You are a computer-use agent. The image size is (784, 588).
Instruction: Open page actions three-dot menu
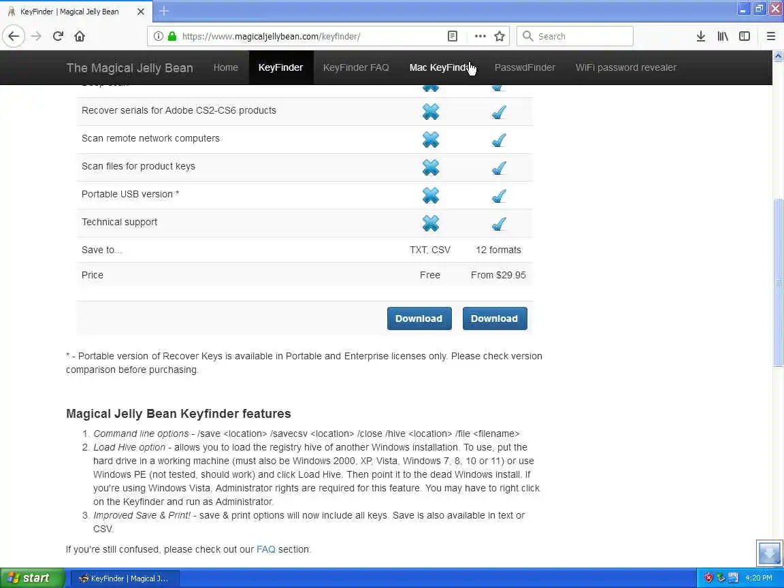(480, 36)
